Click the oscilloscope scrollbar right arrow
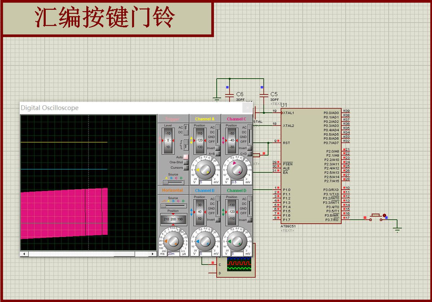This screenshot has width=432, height=302. pos(153,254)
